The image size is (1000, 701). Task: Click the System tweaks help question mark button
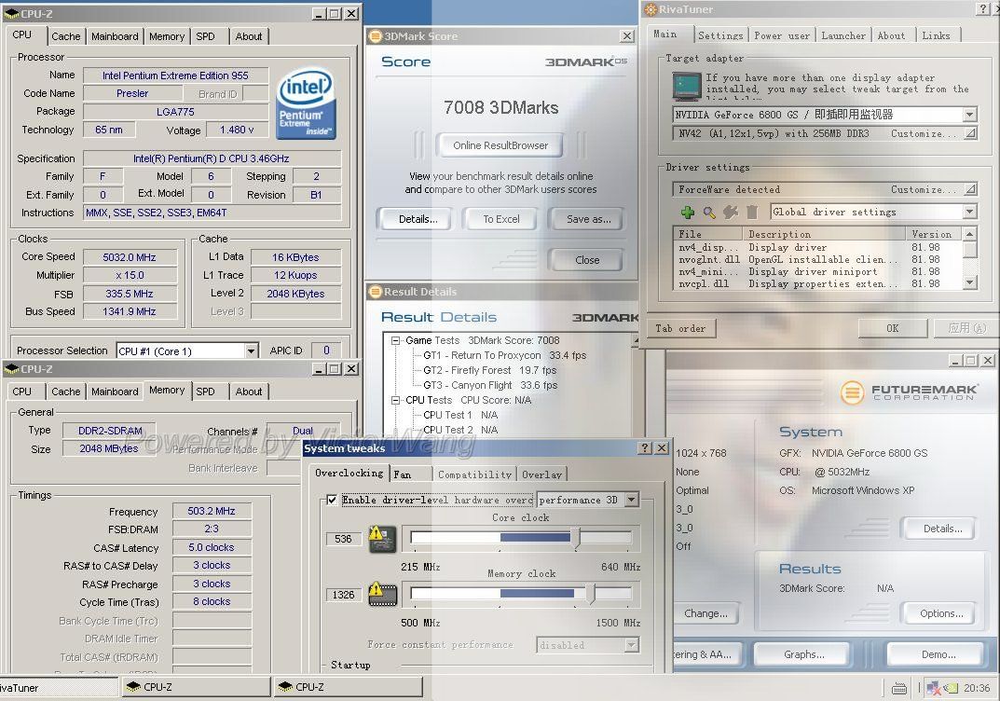(x=646, y=447)
